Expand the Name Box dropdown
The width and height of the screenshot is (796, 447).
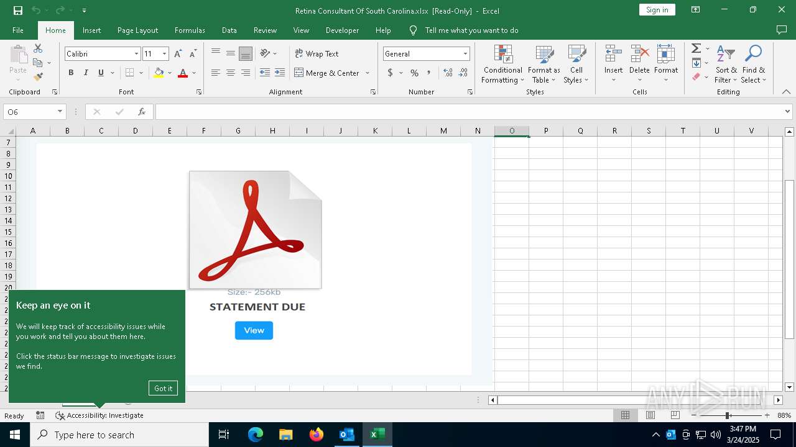click(x=60, y=112)
